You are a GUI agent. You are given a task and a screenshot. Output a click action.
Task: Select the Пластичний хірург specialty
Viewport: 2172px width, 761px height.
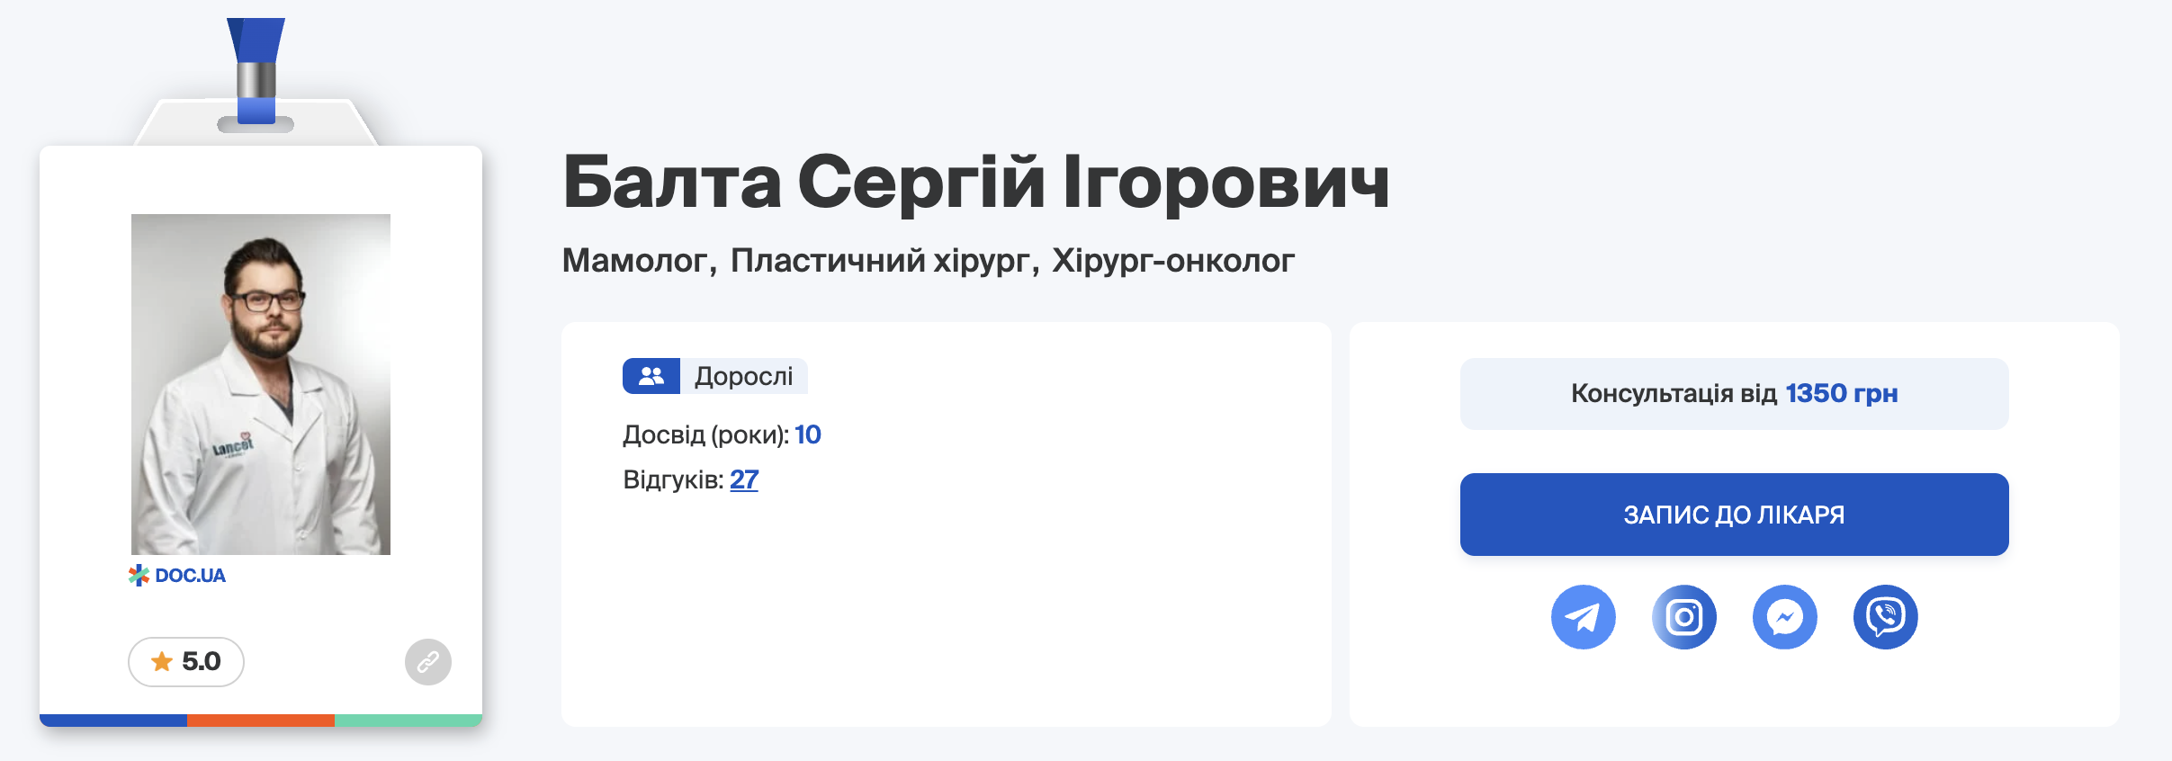point(879,261)
